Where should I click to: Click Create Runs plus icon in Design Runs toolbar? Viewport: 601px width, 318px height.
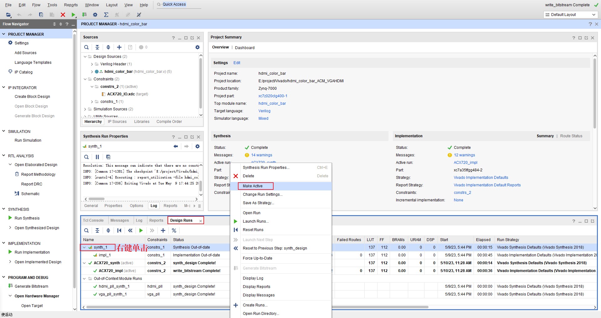coord(163,230)
